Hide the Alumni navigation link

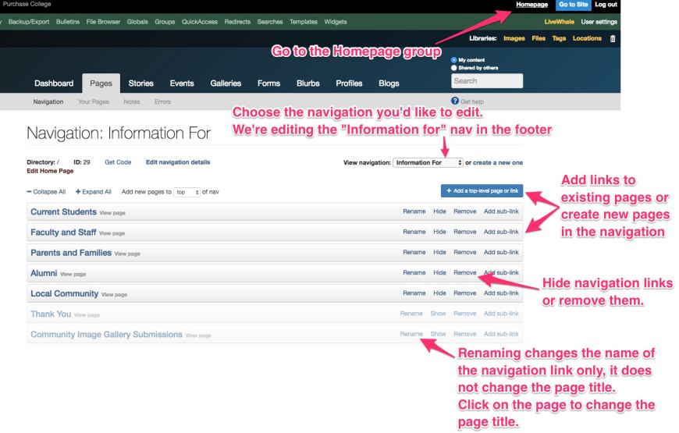pos(439,273)
